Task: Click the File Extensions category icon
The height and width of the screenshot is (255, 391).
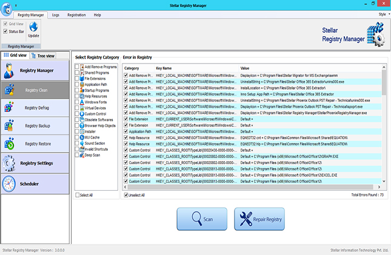Action: [x=82, y=79]
